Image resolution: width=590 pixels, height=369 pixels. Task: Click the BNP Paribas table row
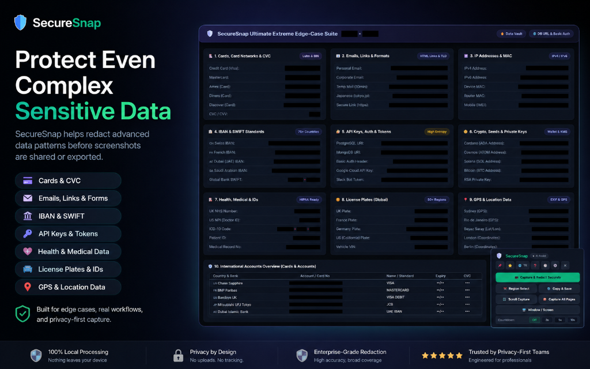click(x=346, y=290)
